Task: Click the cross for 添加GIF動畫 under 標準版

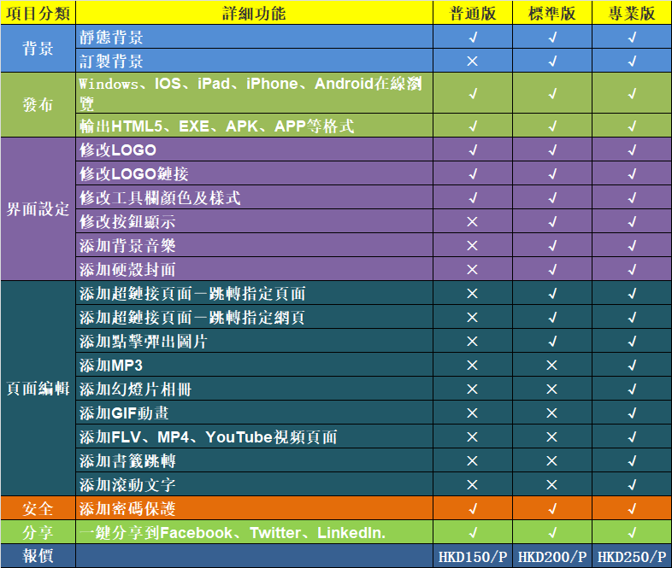Action: (x=552, y=413)
